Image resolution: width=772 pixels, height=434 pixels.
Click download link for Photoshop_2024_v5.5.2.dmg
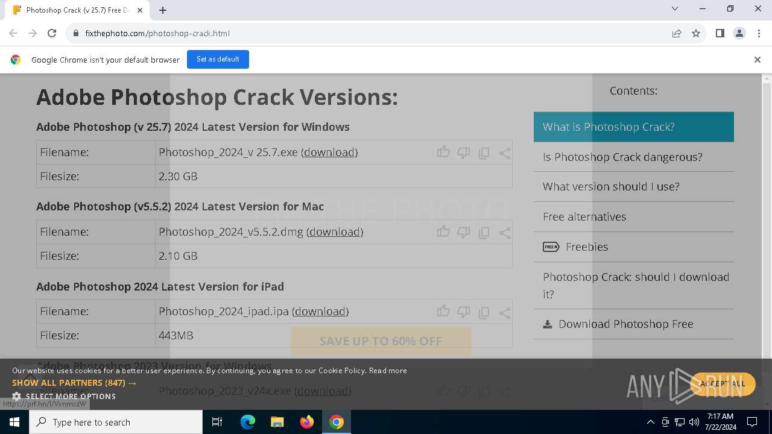[x=335, y=231]
